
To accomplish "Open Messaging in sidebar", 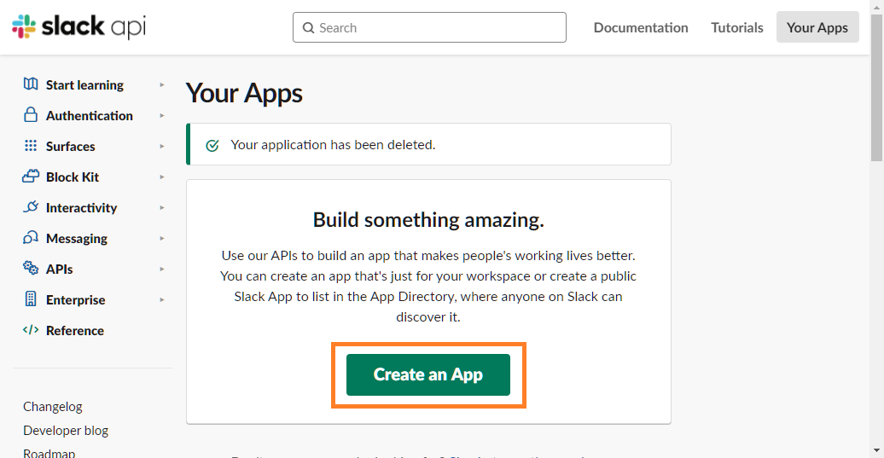I will click(77, 239).
